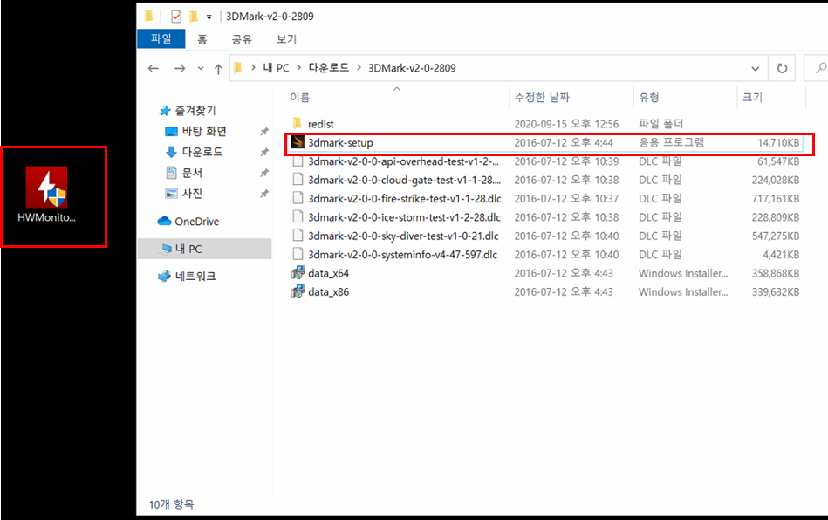This screenshot has width=828, height=520.
Task: Select the api-overhead-test DLC file icon
Action: click(298, 161)
